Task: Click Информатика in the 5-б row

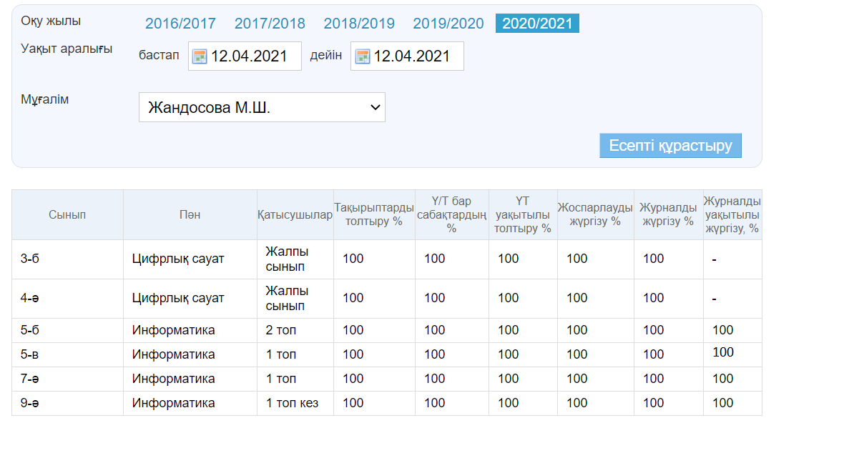Action: (173, 330)
